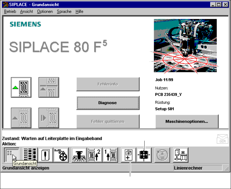Open the Betrieb menu

pyautogui.click(x=10, y=11)
